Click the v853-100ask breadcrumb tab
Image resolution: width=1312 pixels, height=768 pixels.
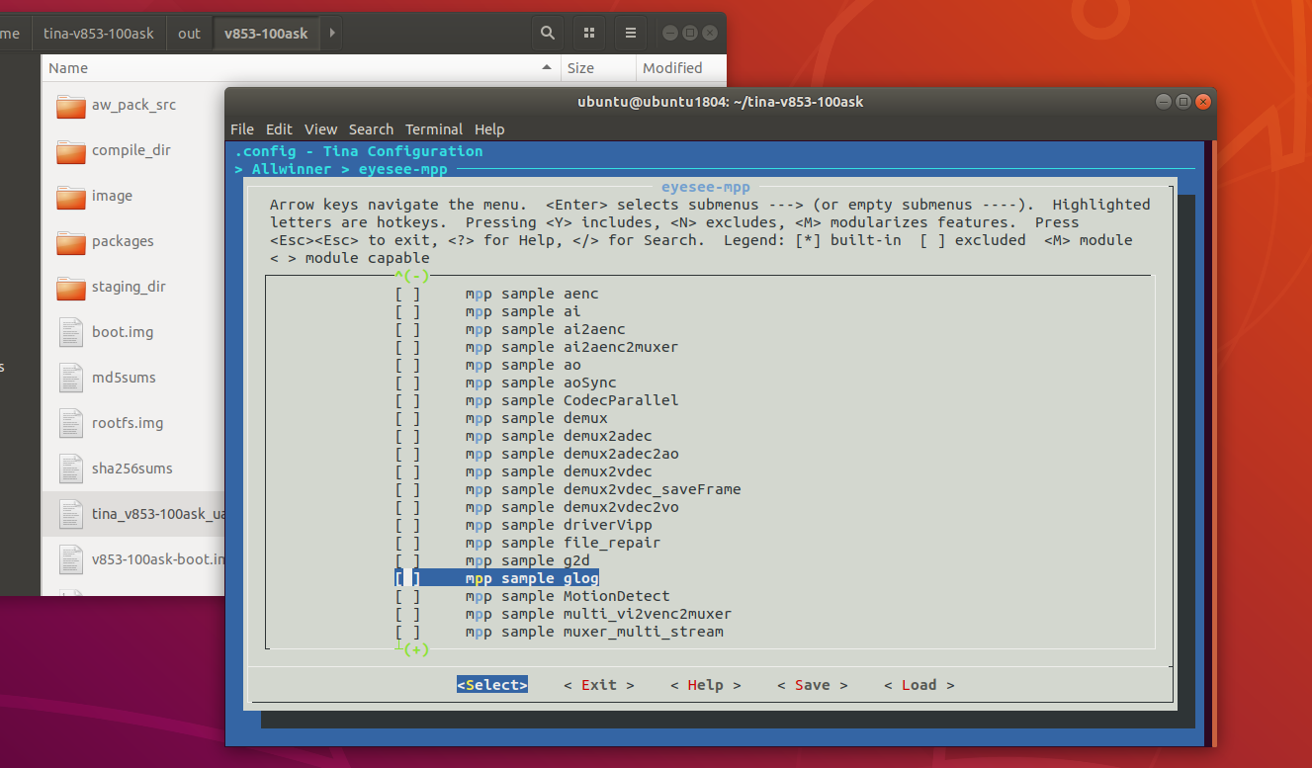pyautogui.click(x=266, y=33)
